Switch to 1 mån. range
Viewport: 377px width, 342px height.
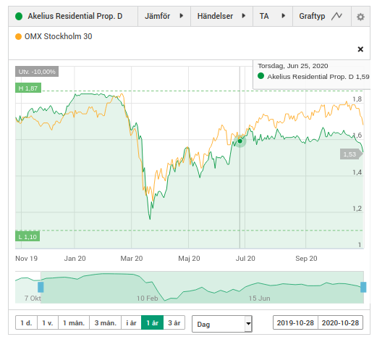(x=74, y=322)
